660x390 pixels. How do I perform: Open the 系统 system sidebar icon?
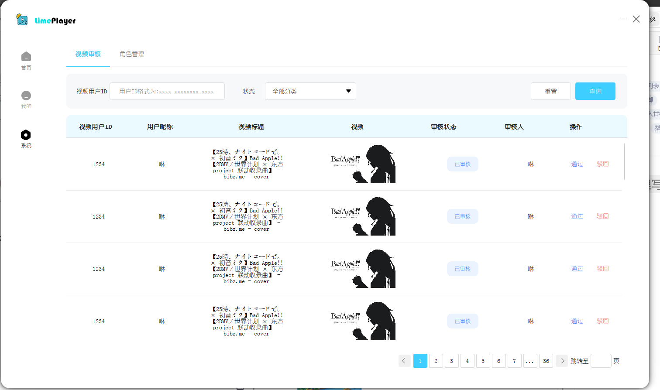[26, 139]
